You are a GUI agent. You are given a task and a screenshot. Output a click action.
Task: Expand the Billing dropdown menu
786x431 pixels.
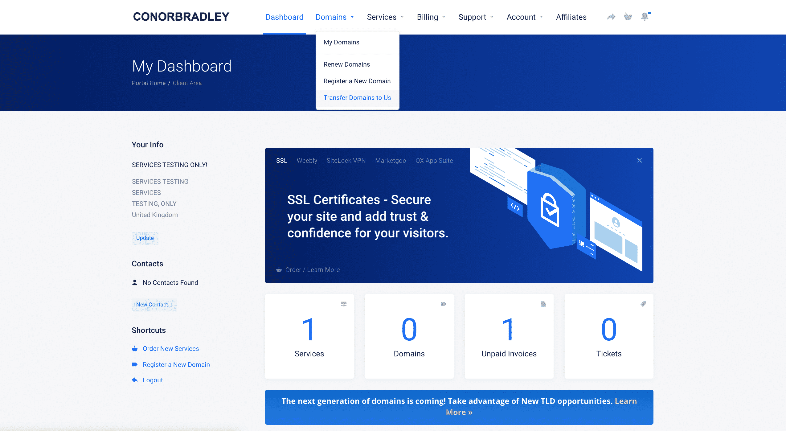pos(431,17)
